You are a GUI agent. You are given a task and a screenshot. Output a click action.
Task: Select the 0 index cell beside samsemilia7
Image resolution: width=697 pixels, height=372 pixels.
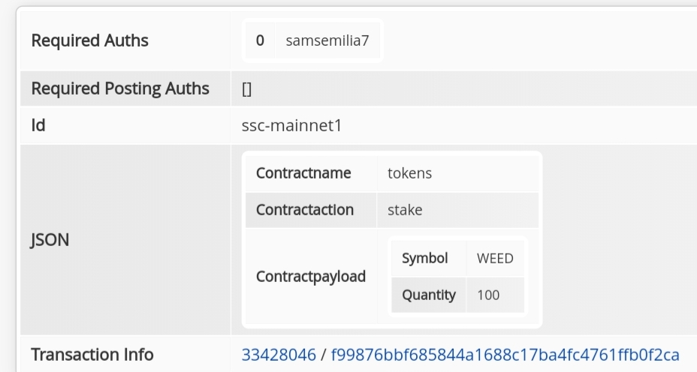coord(260,40)
